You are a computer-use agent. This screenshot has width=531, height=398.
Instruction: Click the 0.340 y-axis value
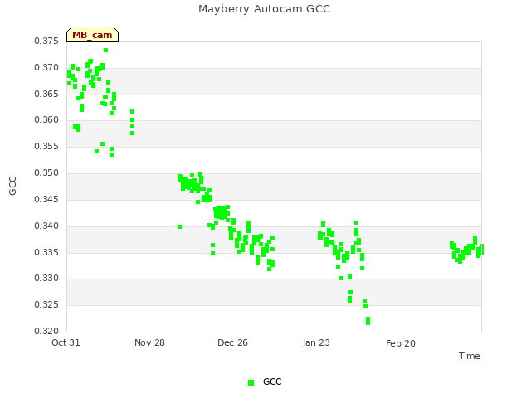46,226
